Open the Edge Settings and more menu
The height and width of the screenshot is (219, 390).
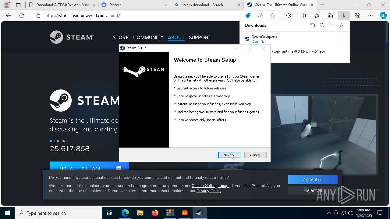pyautogui.click(x=370, y=16)
